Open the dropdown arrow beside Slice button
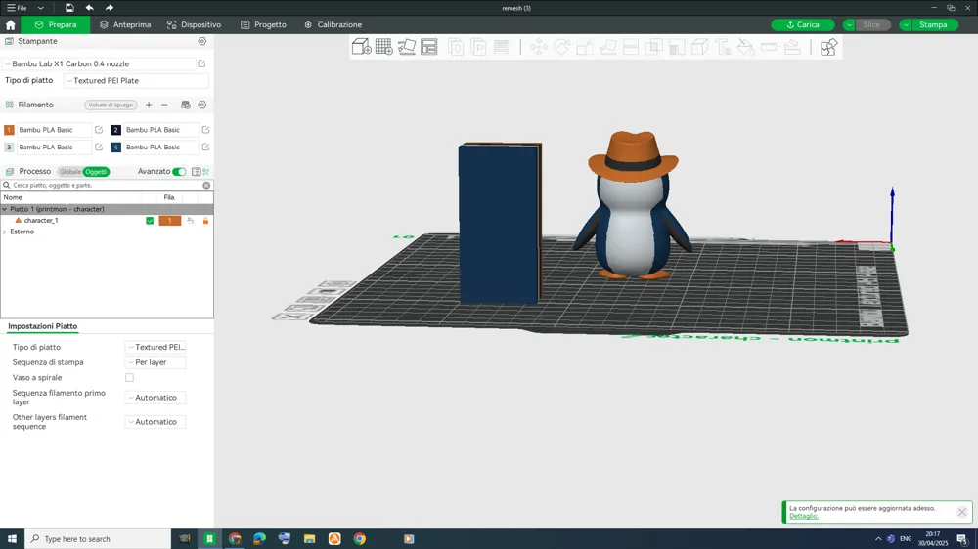The width and height of the screenshot is (978, 549). pos(848,25)
